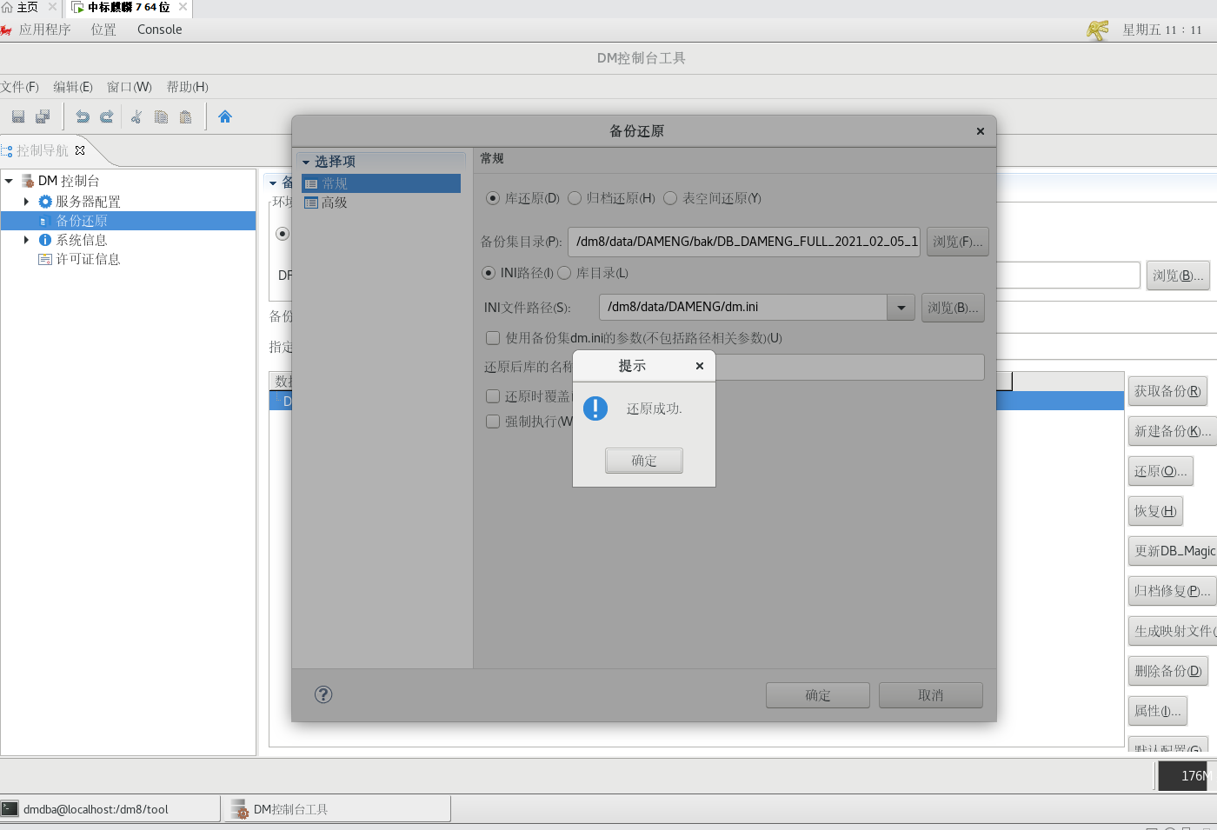Click the help question mark icon

323,694
